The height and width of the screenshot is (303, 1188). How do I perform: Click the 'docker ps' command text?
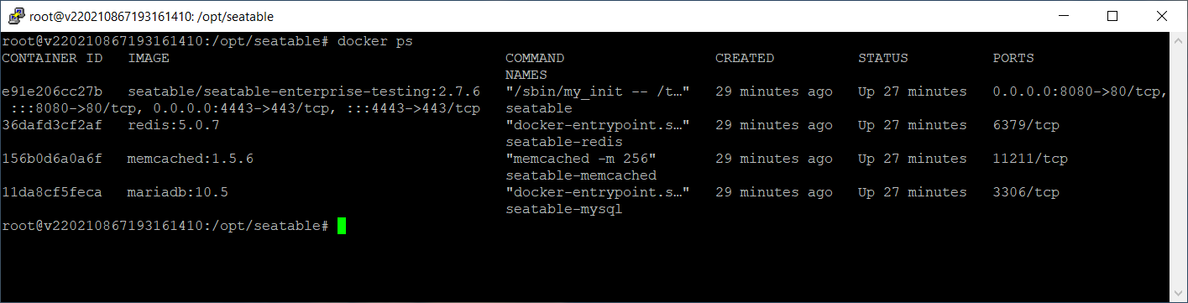coord(375,41)
